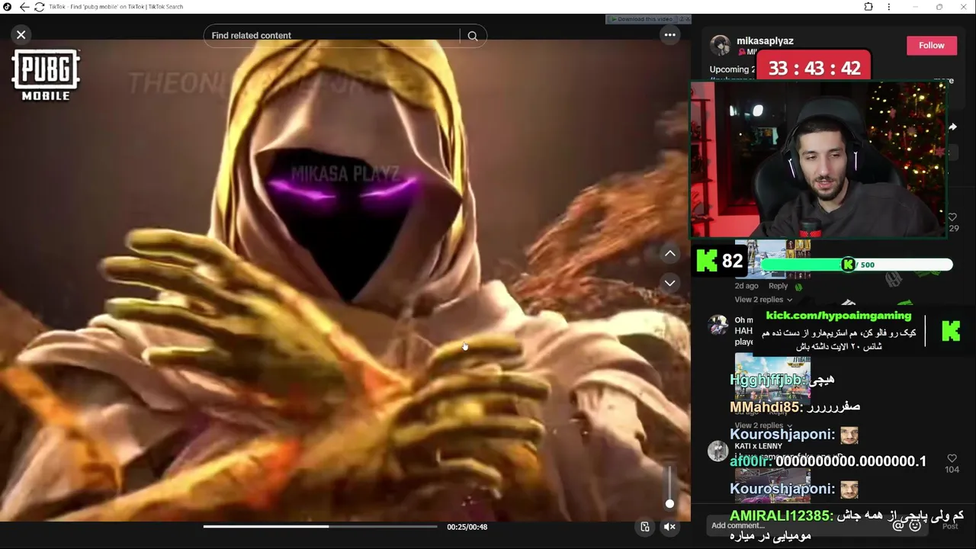Expand View 2 replies under 2d ago comment
Viewport: 976px width, 549px height.
762,300
